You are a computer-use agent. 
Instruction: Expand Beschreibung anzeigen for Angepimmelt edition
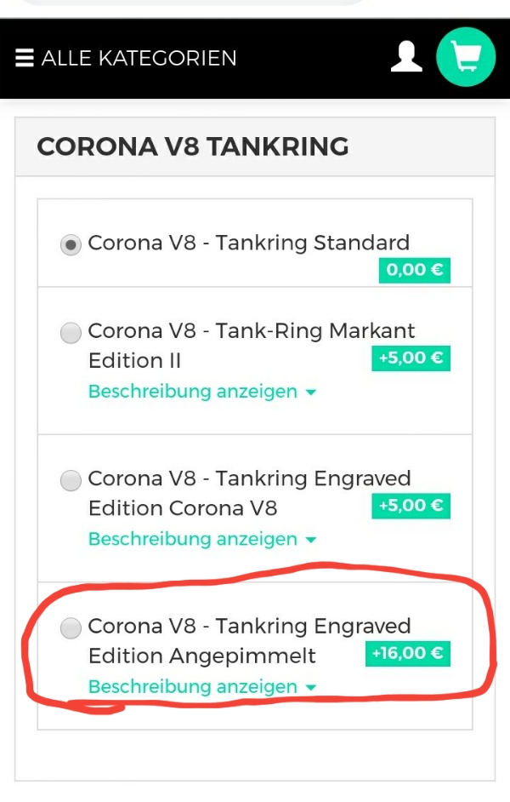click(193, 686)
